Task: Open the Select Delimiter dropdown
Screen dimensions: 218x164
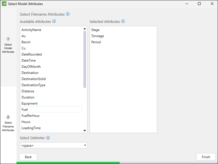Action: click(53, 146)
